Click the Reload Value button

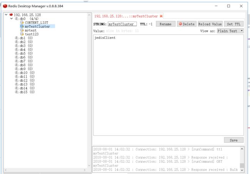point(210,24)
